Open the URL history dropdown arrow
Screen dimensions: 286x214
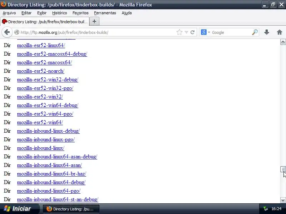(186, 32)
